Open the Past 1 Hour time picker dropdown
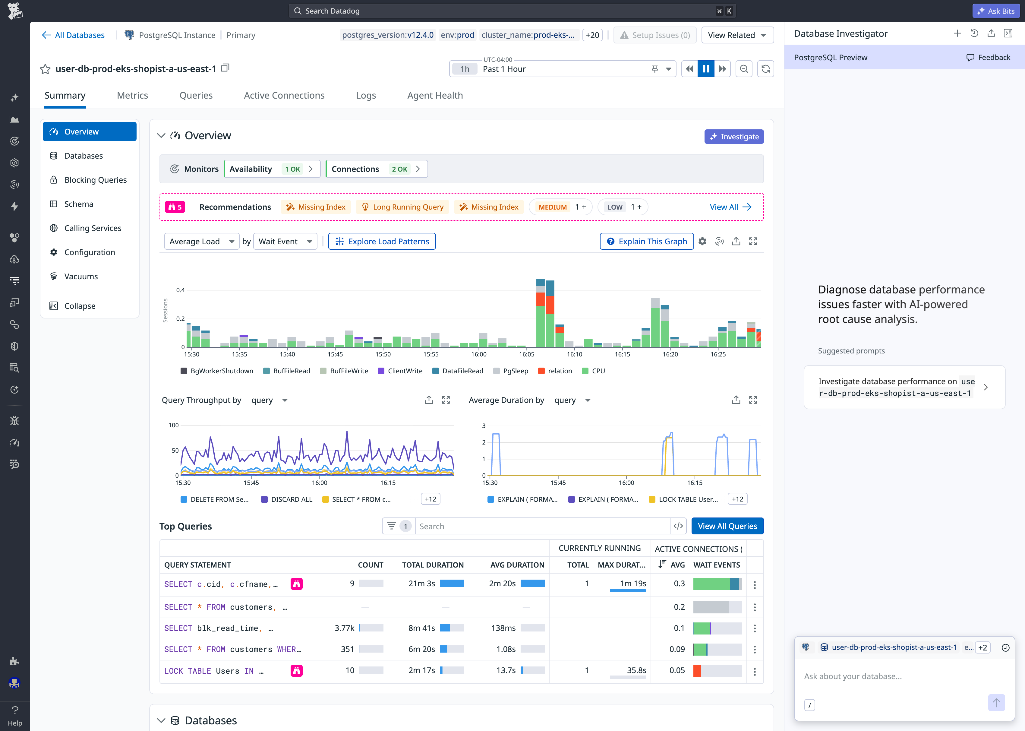Image resolution: width=1025 pixels, height=731 pixels. coord(669,69)
